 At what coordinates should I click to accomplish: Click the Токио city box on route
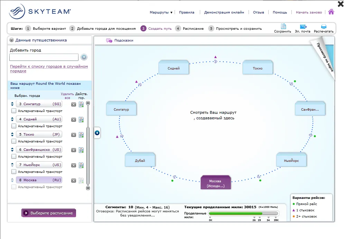click(258, 67)
